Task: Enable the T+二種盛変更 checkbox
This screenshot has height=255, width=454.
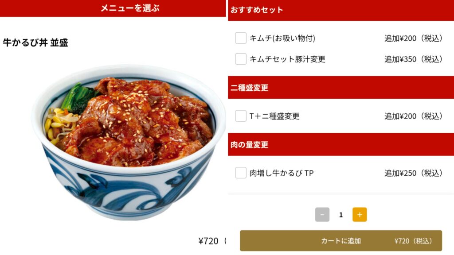Action: [241, 116]
